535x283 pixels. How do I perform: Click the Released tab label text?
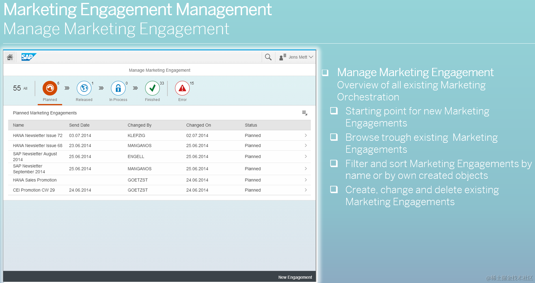(x=84, y=100)
